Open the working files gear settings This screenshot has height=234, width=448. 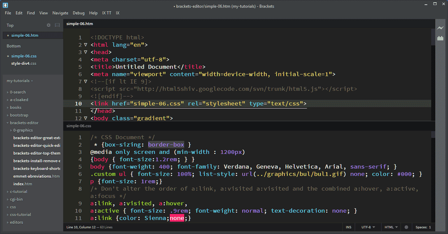(49, 25)
